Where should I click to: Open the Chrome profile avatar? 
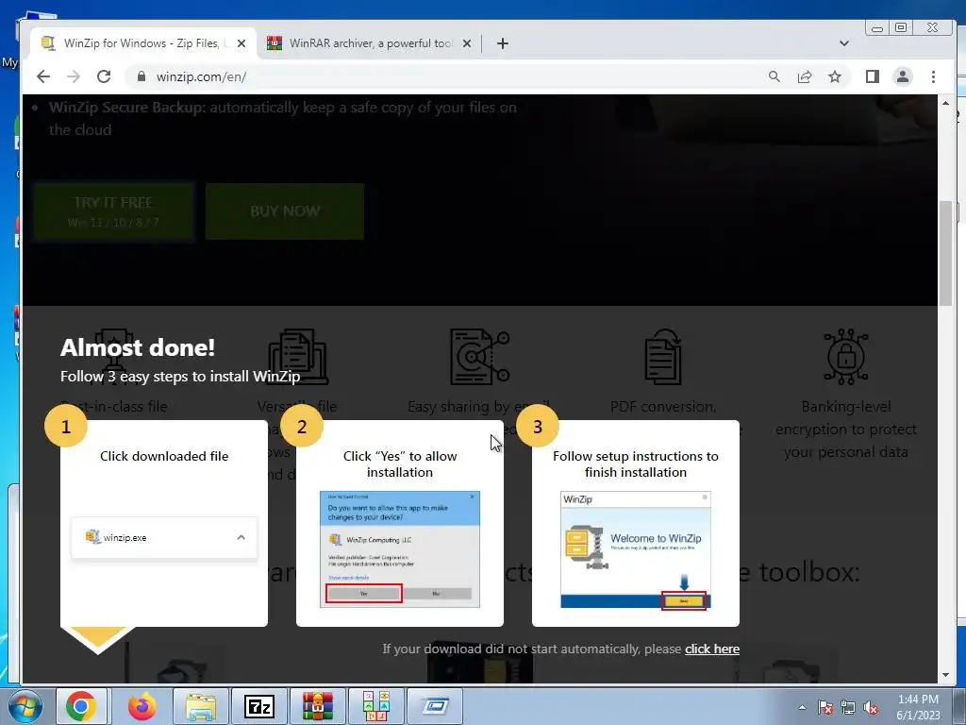pos(903,76)
